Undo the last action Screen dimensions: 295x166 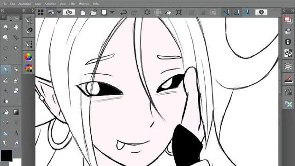124,12
